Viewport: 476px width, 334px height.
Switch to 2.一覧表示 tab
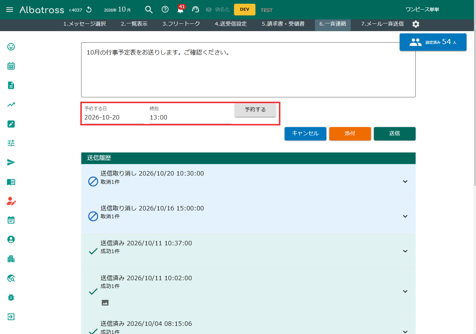[x=134, y=24]
